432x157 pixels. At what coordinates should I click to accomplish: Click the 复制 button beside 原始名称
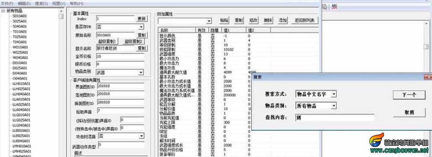click(x=142, y=35)
